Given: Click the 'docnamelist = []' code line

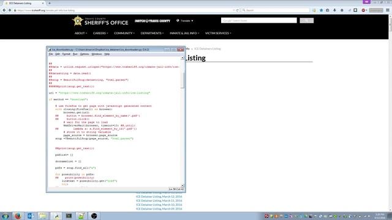Looking at the screenshot, I should (x=68, y=161).
